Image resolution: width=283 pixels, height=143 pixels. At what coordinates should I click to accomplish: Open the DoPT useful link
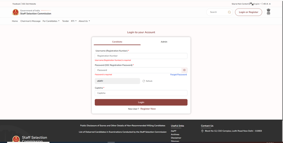[x=174, y=131]
